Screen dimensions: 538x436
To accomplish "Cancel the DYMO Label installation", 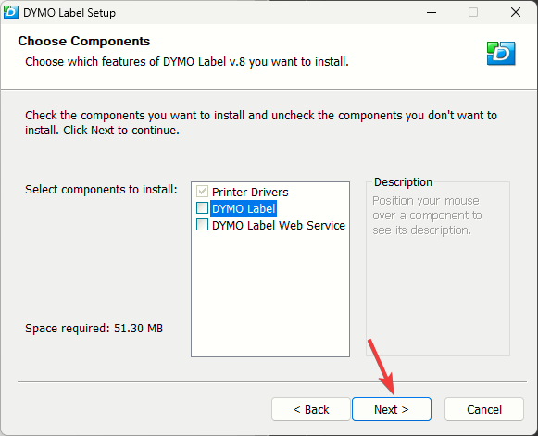I will (x=484, y=409).
